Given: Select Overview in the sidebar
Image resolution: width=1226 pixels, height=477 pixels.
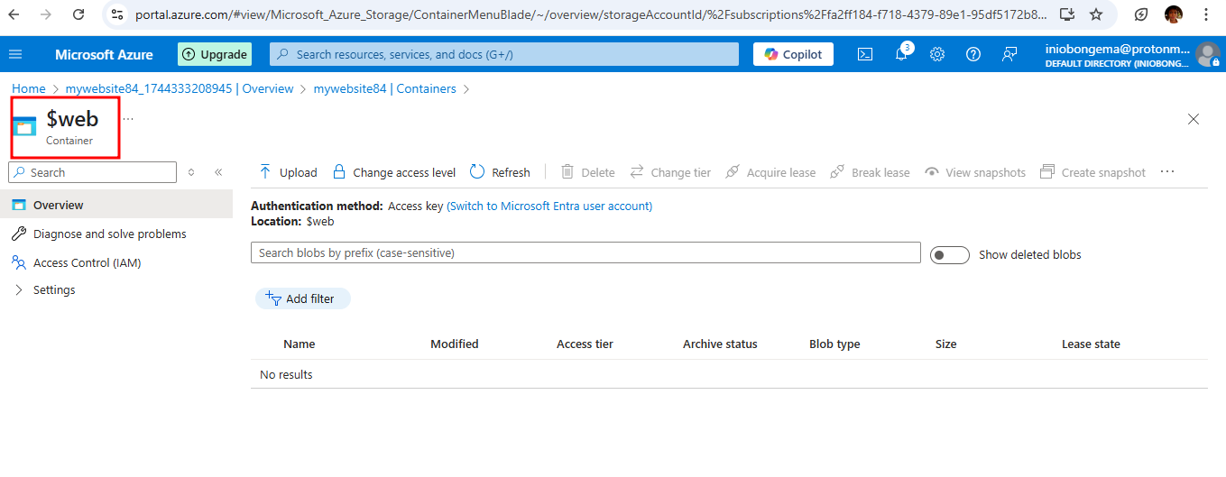Looking at the screenshot, I should point(116,205).
